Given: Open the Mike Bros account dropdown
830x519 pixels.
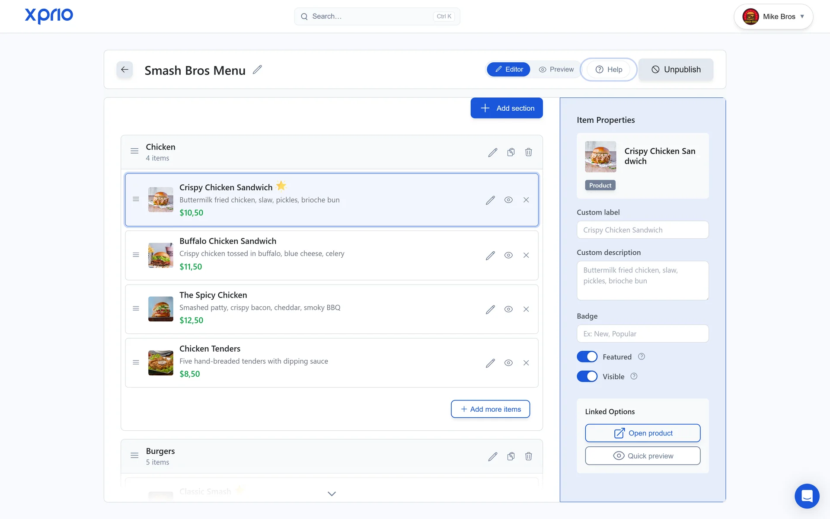Looking at the screenshot, I should coord(773,16).
